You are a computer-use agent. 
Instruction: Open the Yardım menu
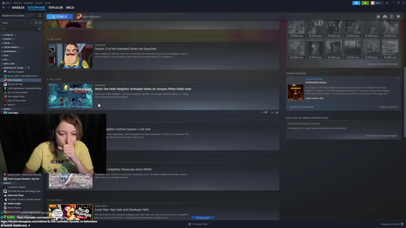(48, 3)
